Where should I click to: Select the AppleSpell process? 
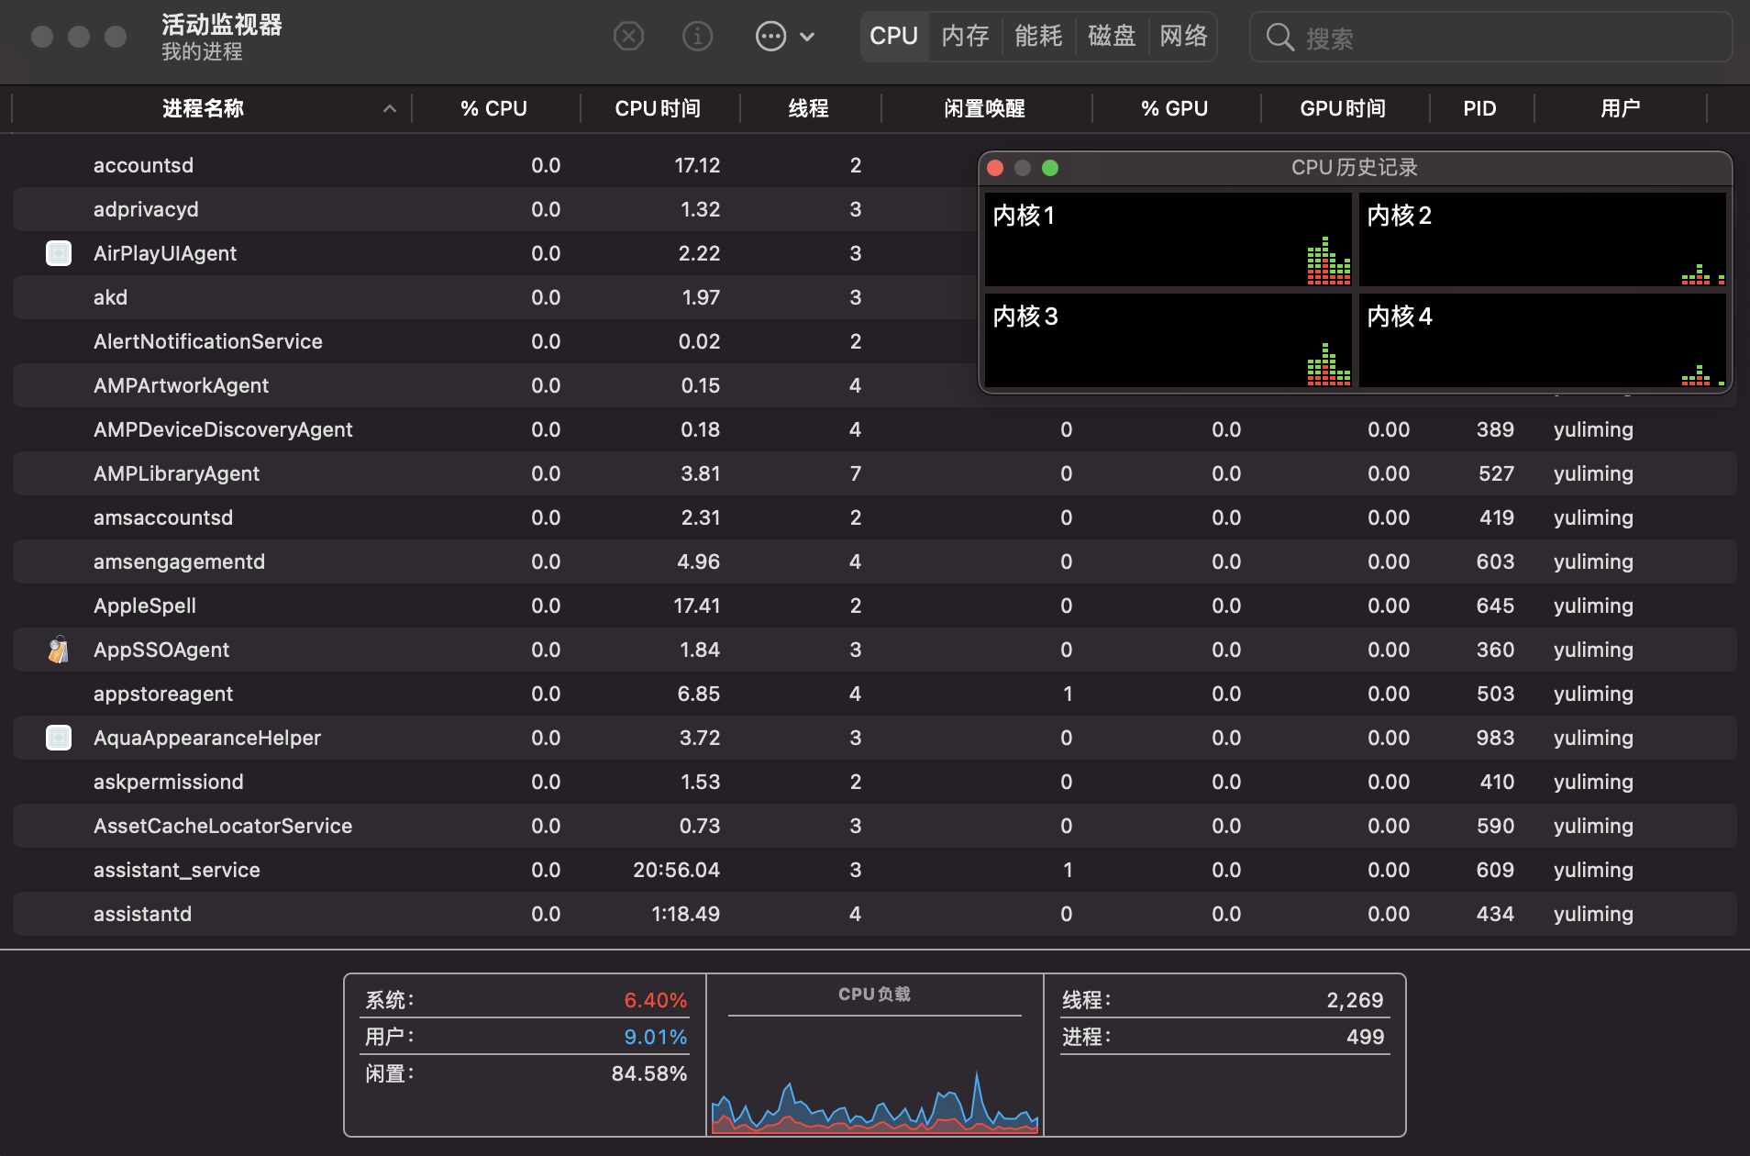click(875, 606)
